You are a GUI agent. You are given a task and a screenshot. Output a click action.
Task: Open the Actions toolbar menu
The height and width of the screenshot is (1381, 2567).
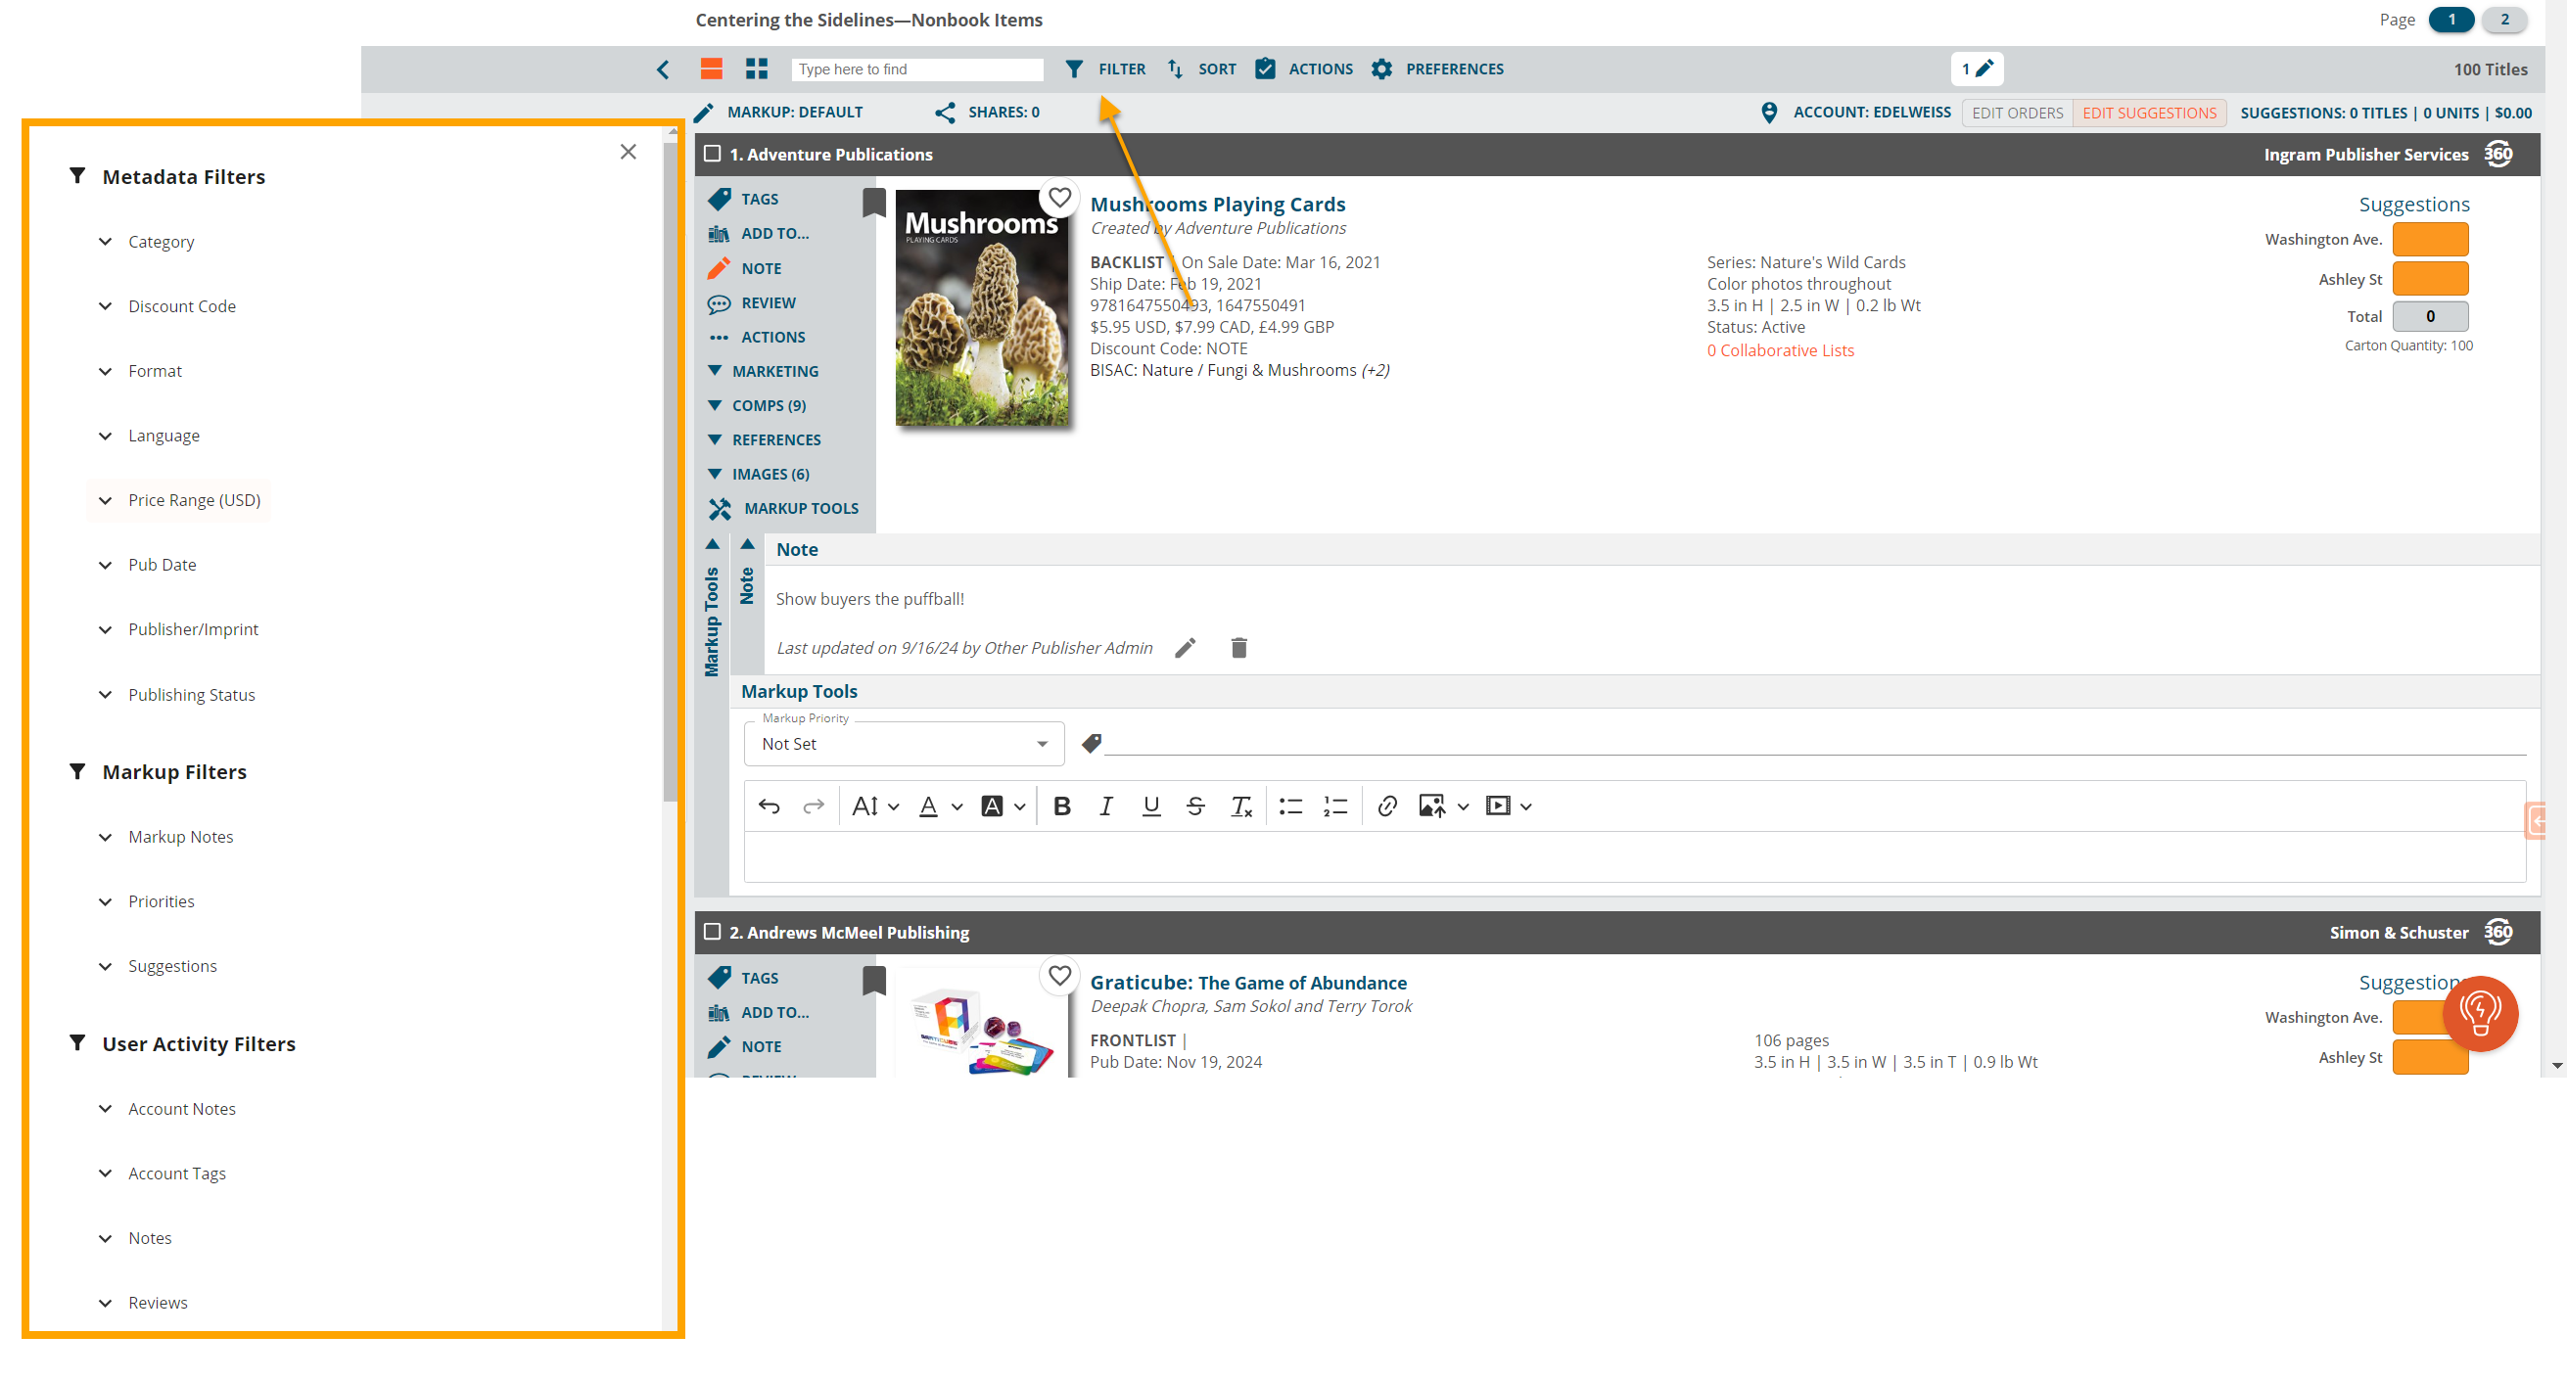(x=1303, y=69)
